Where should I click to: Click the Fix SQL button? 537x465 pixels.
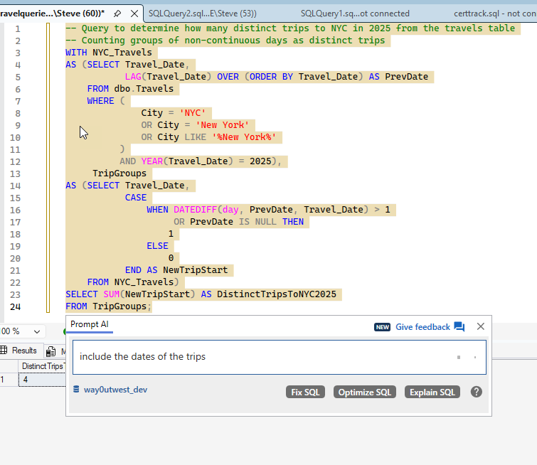click(x=306, y=392)
